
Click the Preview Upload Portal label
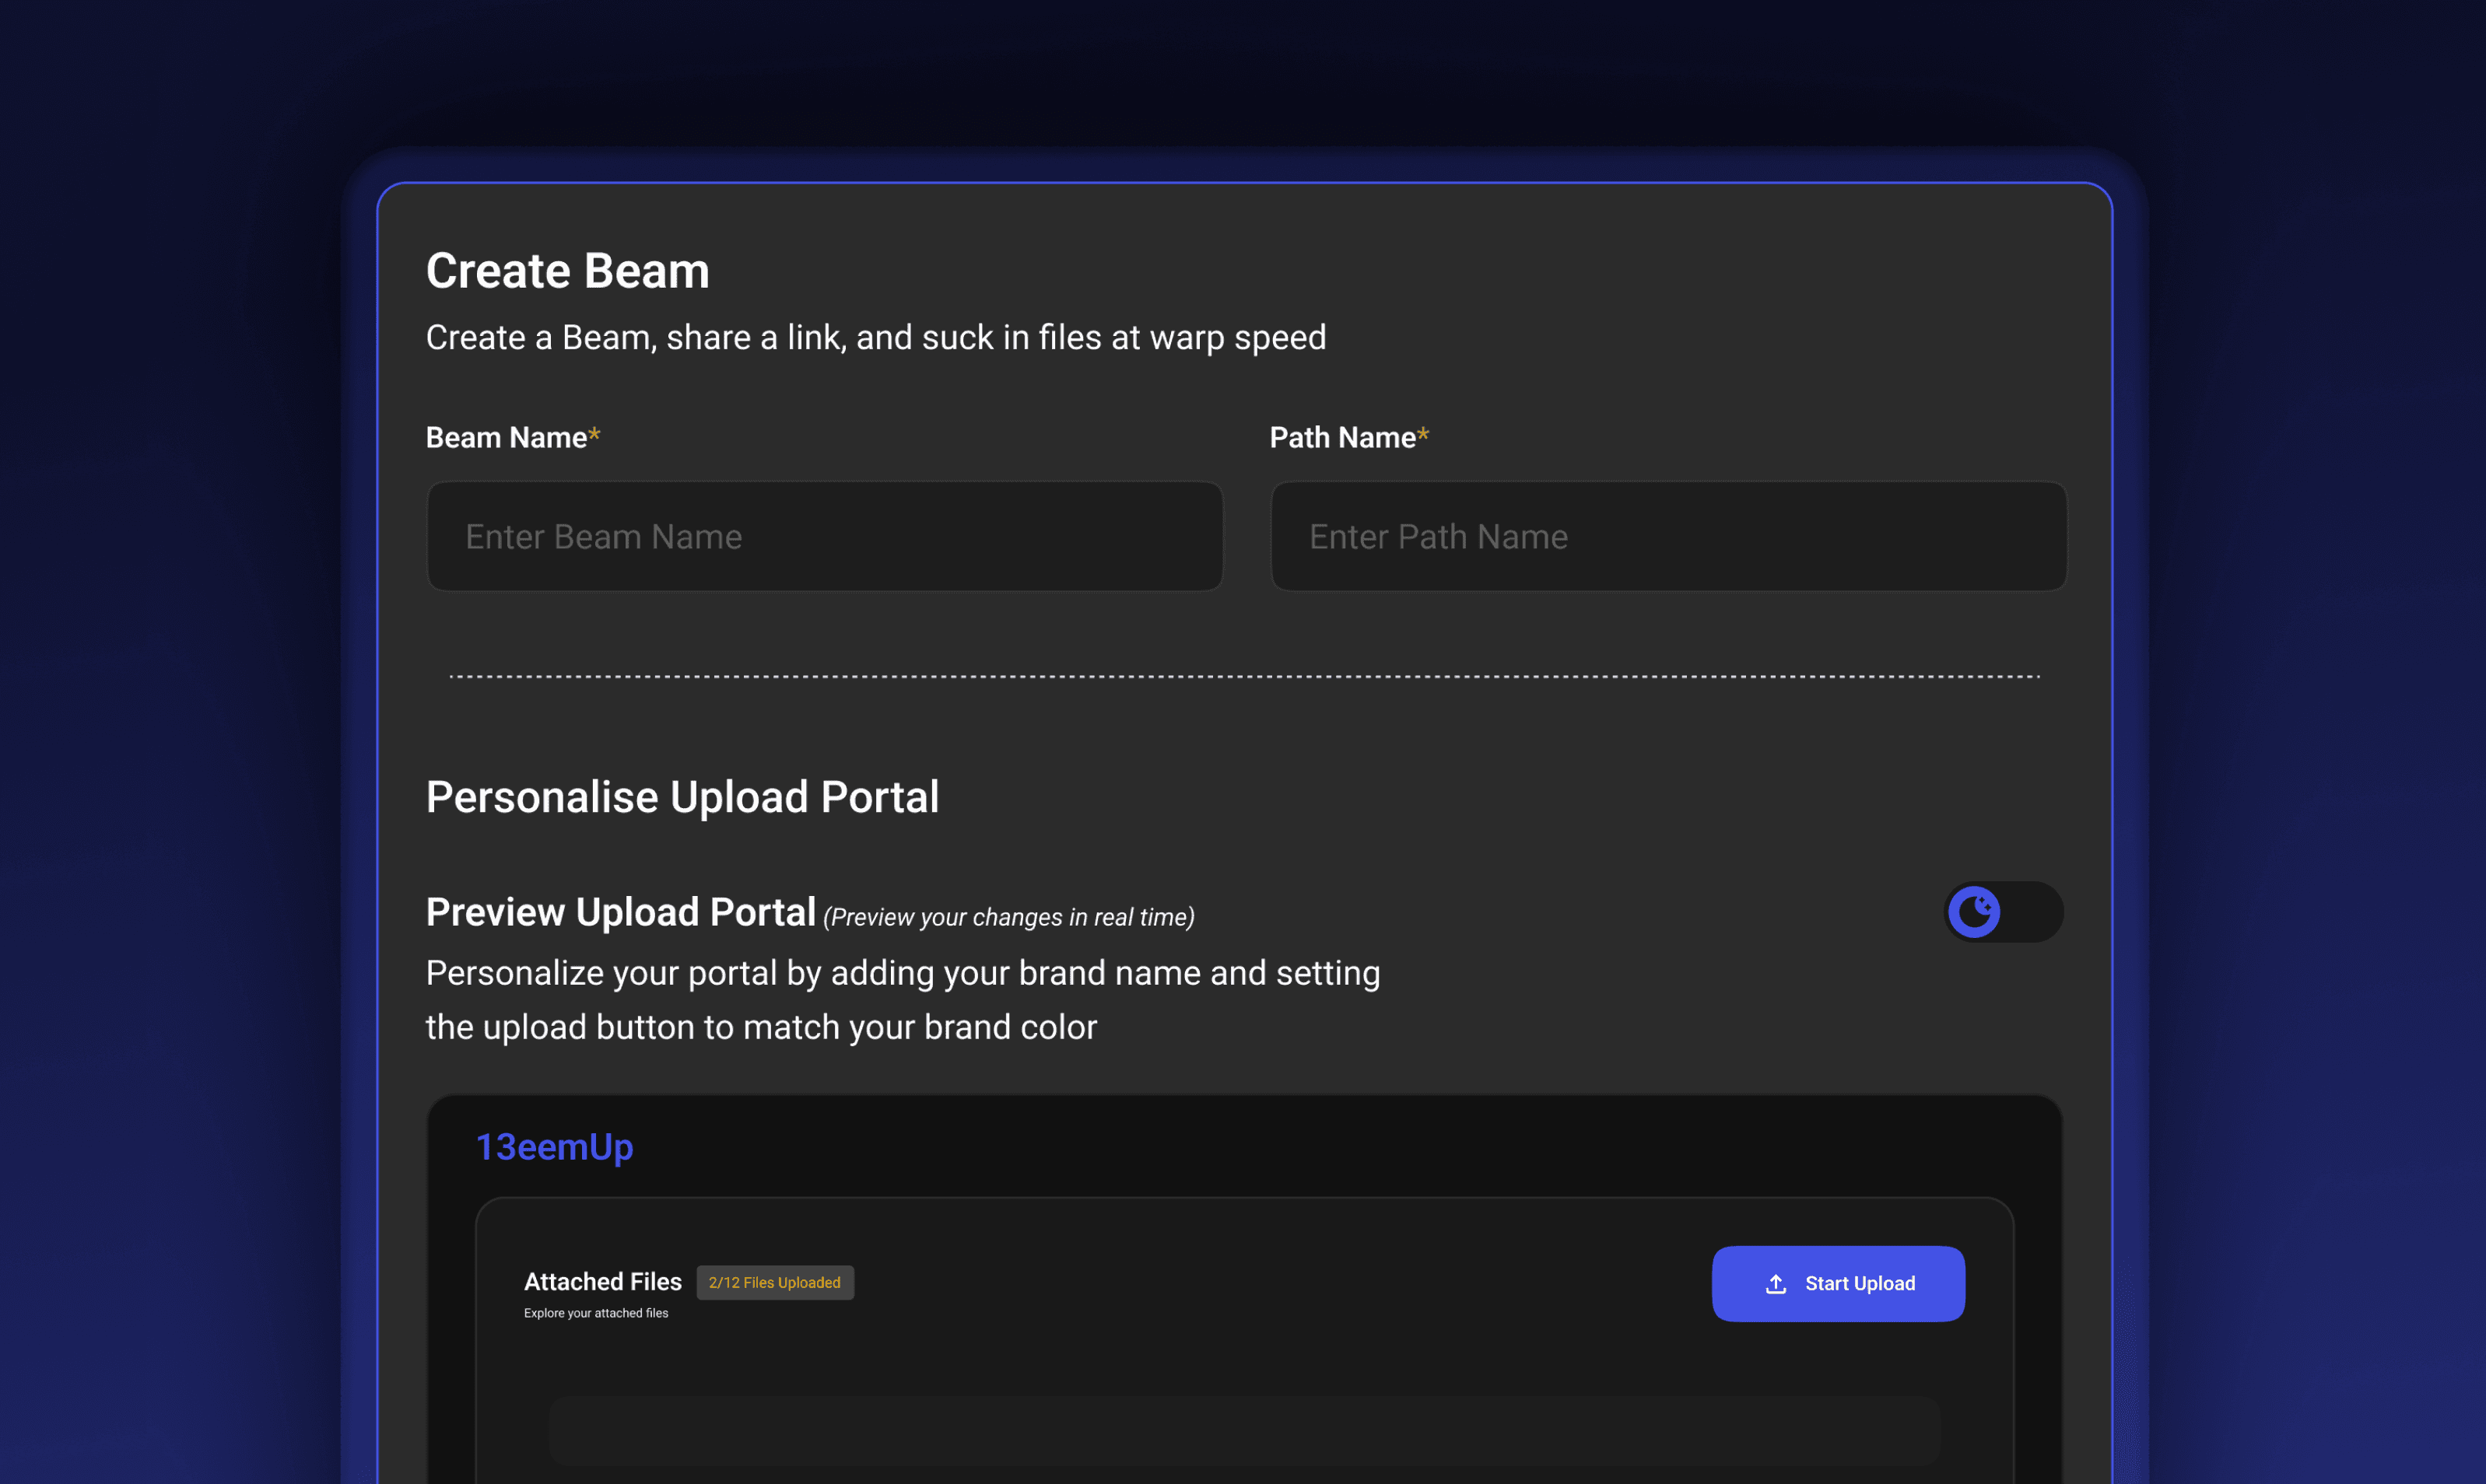[x=620, y=912]
